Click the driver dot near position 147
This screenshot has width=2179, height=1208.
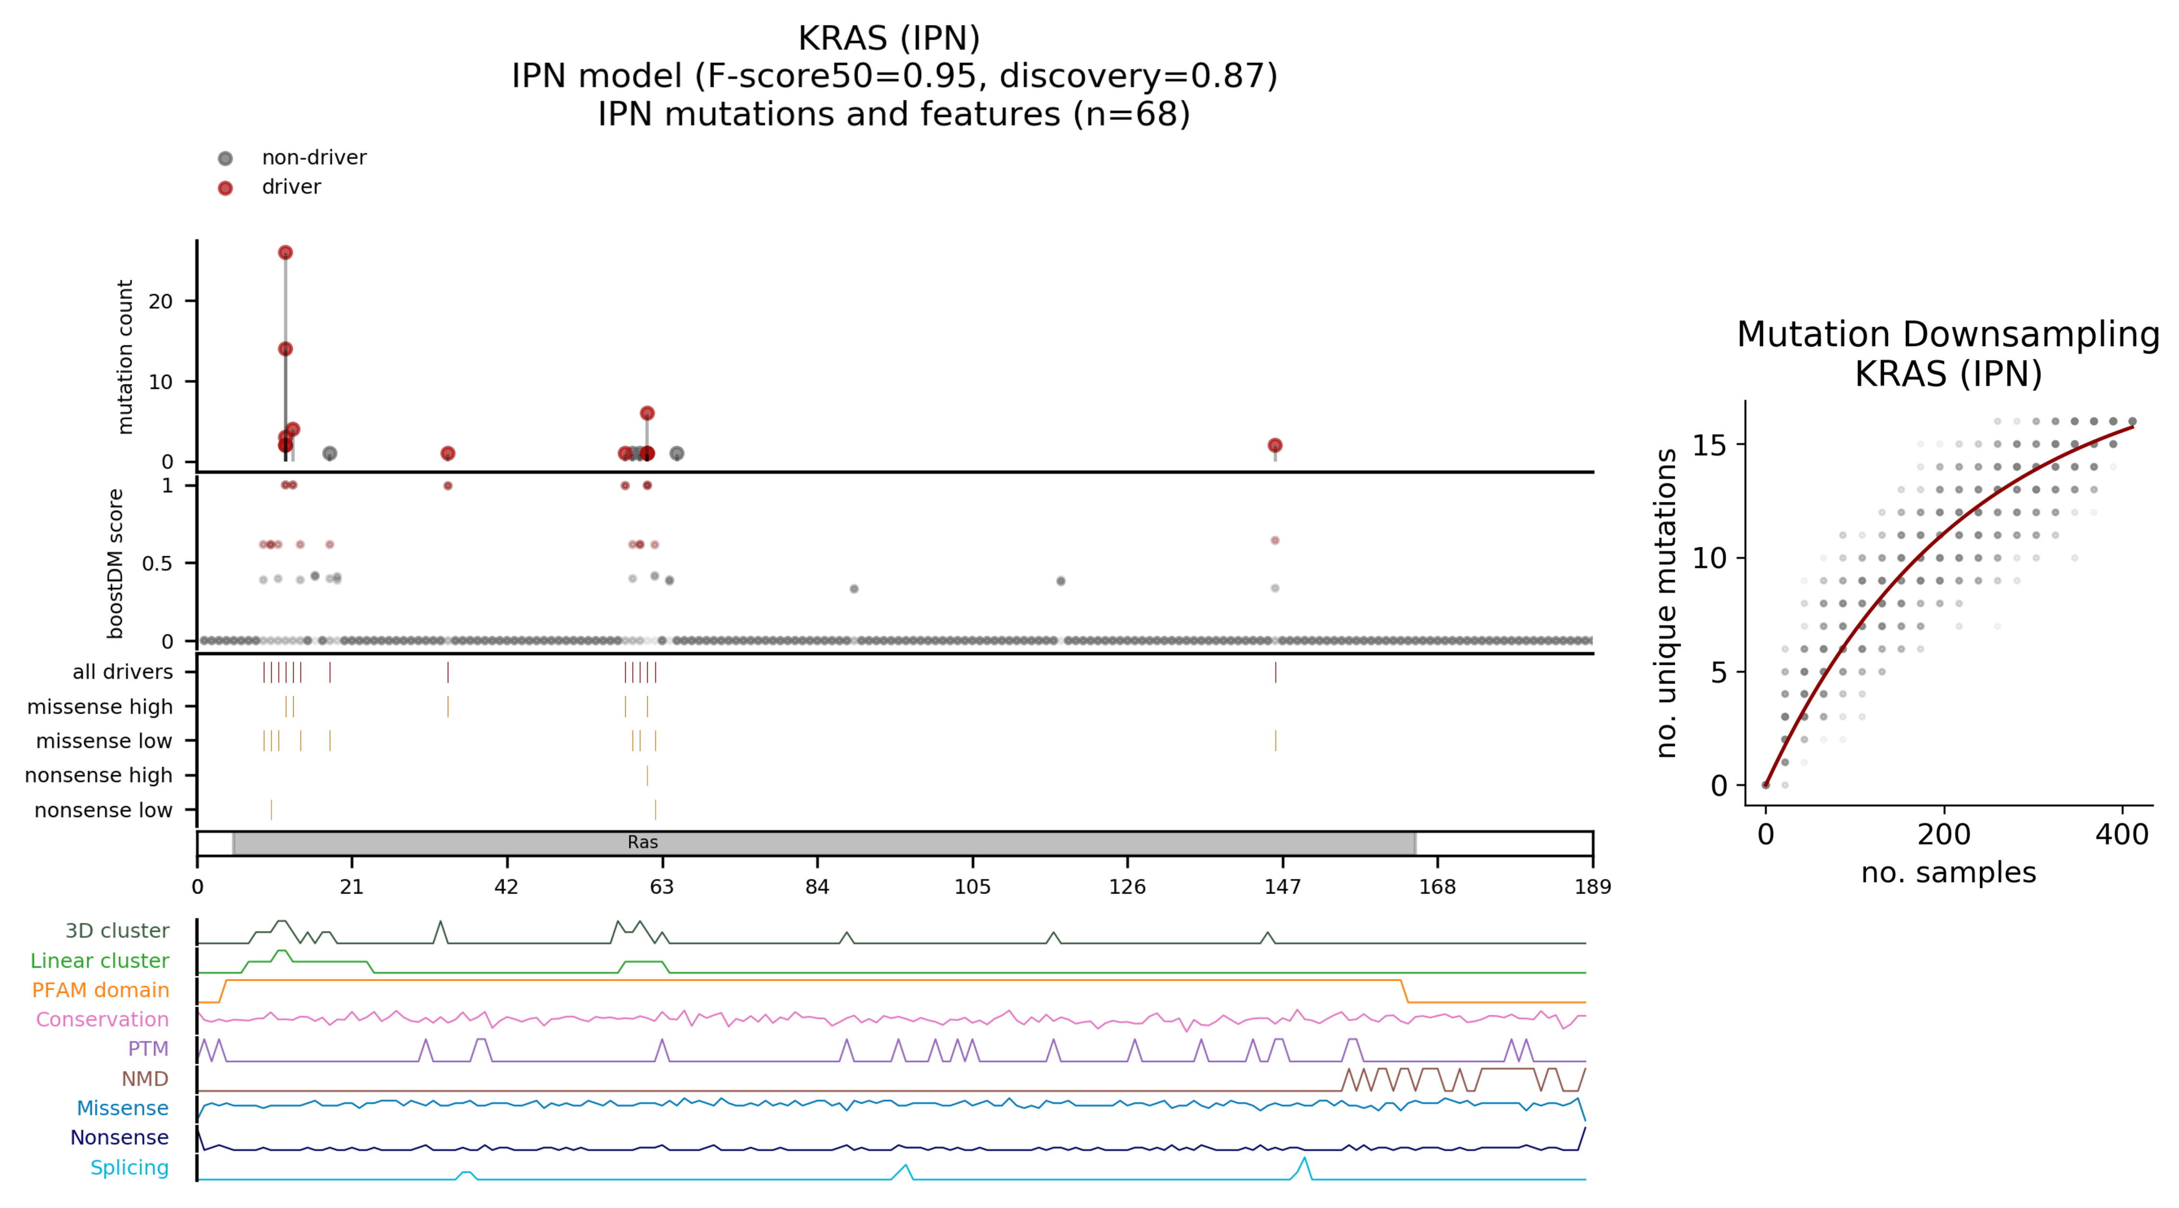(x=1275, y=445)
